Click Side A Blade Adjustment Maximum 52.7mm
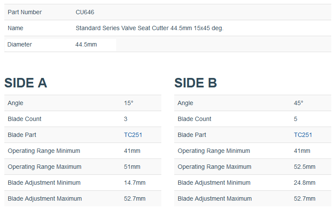 135,199
